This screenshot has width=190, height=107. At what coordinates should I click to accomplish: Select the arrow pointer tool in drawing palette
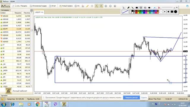click(x=123, y=8)
